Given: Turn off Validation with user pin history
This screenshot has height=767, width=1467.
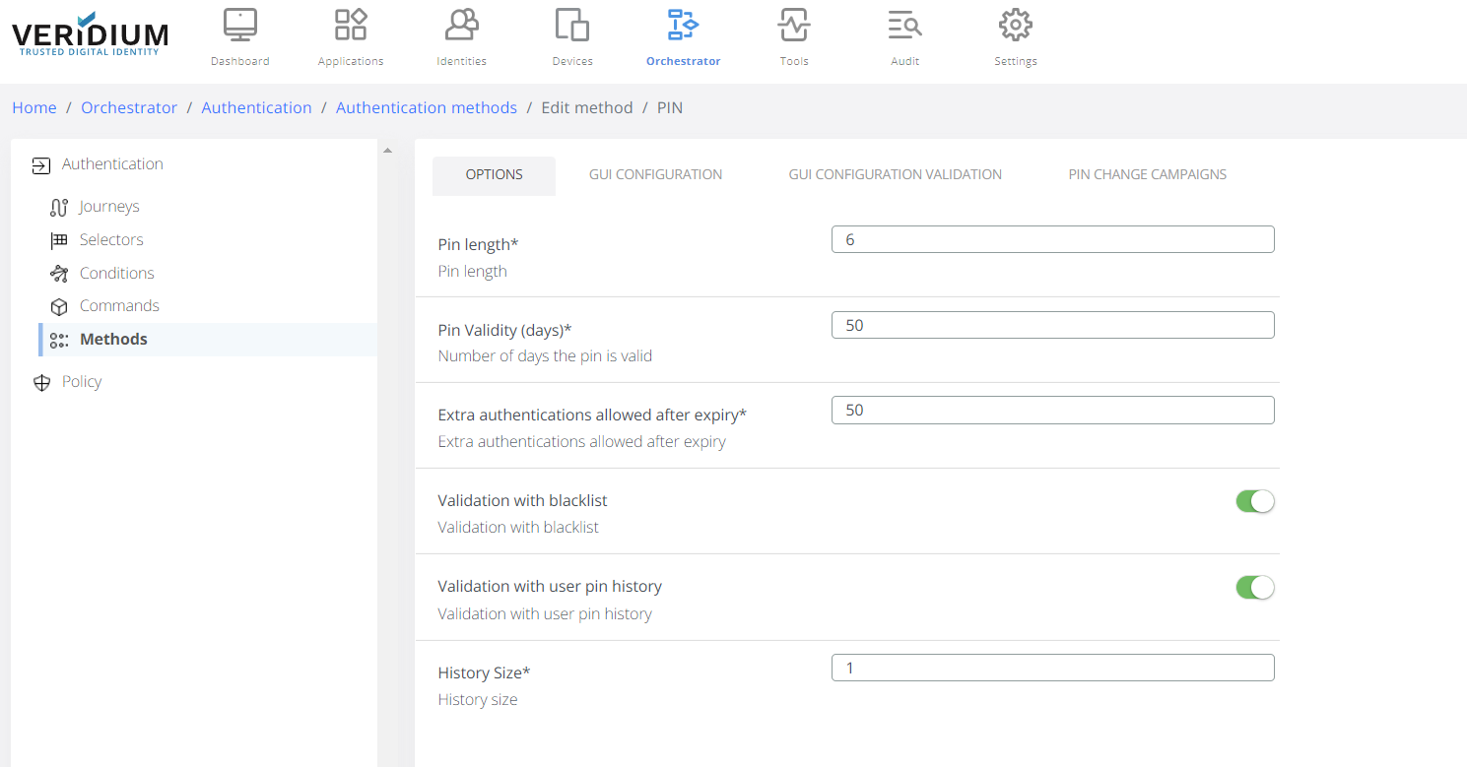Looking at the screenshot, I should pos(1254,588).
